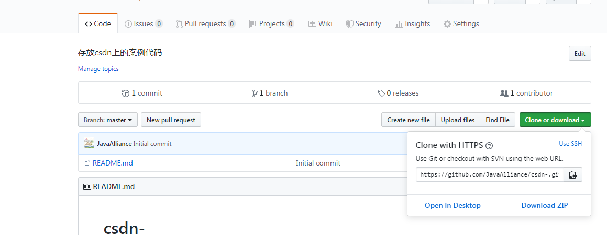Click the repository description 存放csdn上的案例代码
The image size is (607, 235).
[119, 53]
